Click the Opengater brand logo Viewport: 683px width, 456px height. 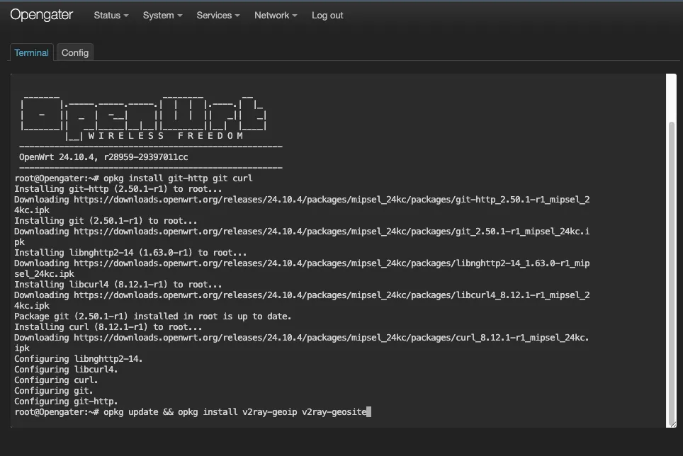tap(41, 15)
